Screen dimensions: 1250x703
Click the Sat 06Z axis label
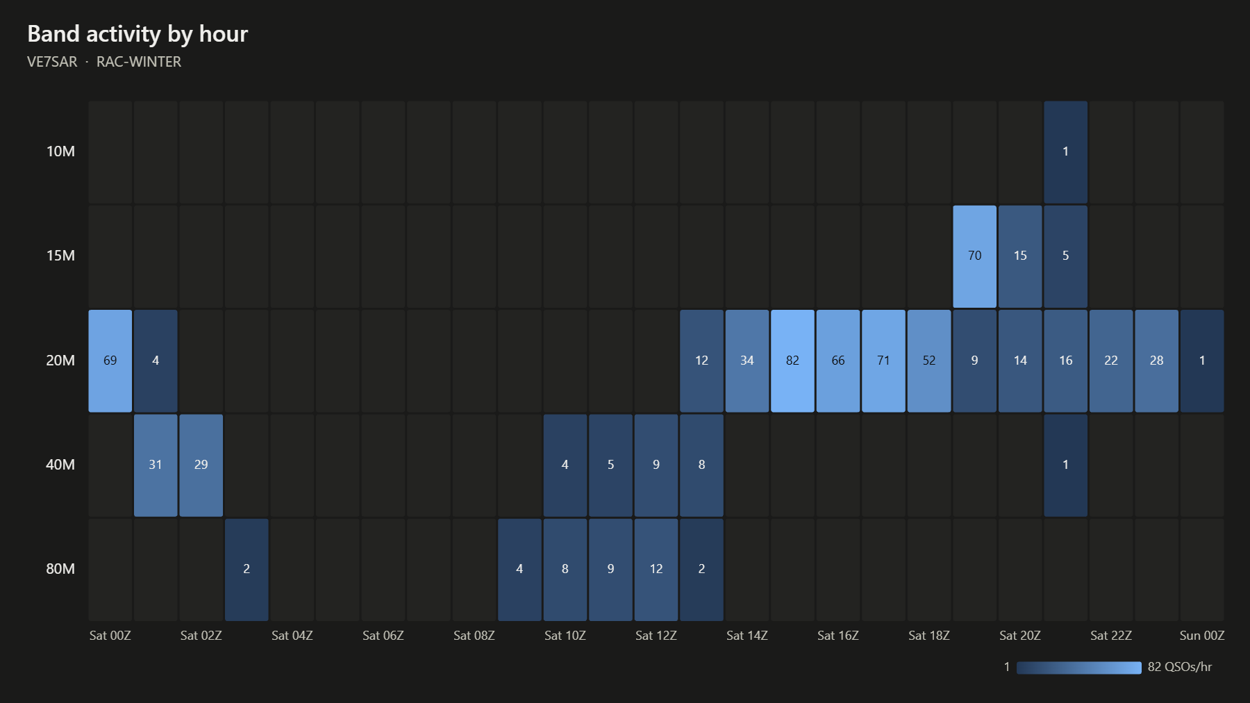(x=383, y=636)
